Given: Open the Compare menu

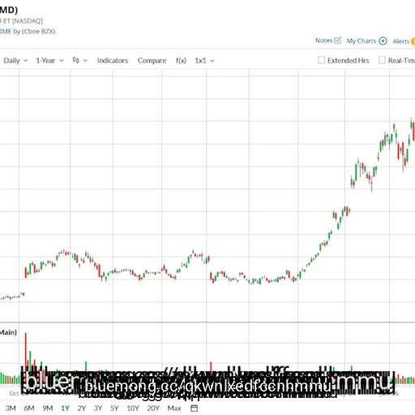Looking at the screenshot, I should (152, 61).
